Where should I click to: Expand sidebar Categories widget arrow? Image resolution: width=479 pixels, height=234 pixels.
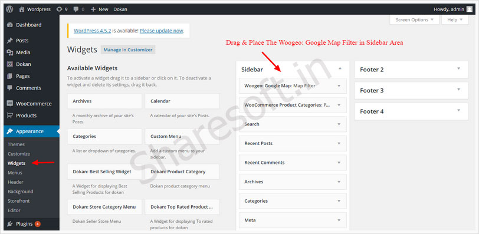(x=339, y=202)
